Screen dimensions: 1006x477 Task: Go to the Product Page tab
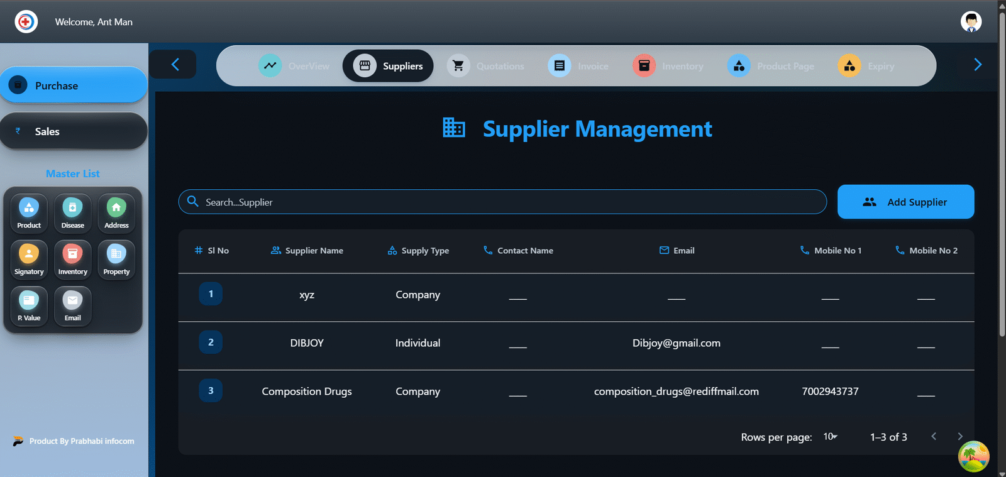click(771, 66)
